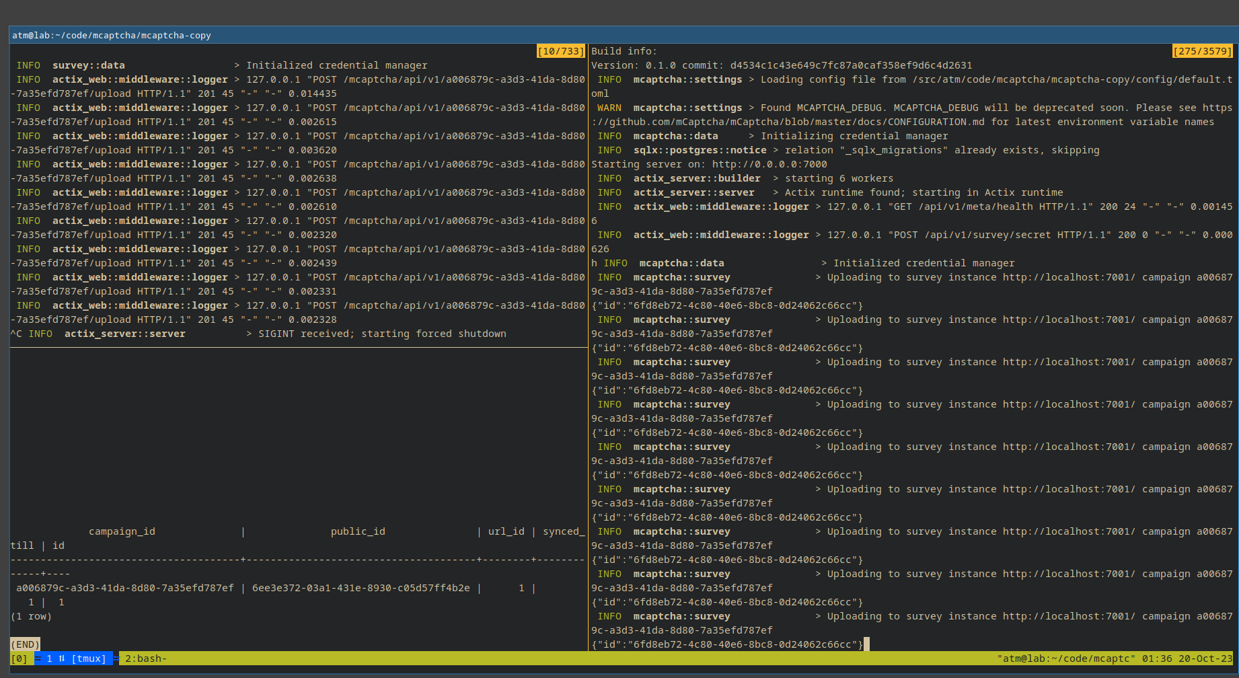Image resolution: width=1239 pixels, height=678 pixels.
Task: Click 'Actix runtime found; starting in Actix runtime'
Action: point(924,192)
